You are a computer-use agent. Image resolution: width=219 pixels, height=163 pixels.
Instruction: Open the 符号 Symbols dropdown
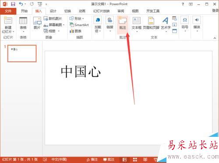[x=185, y=24]
